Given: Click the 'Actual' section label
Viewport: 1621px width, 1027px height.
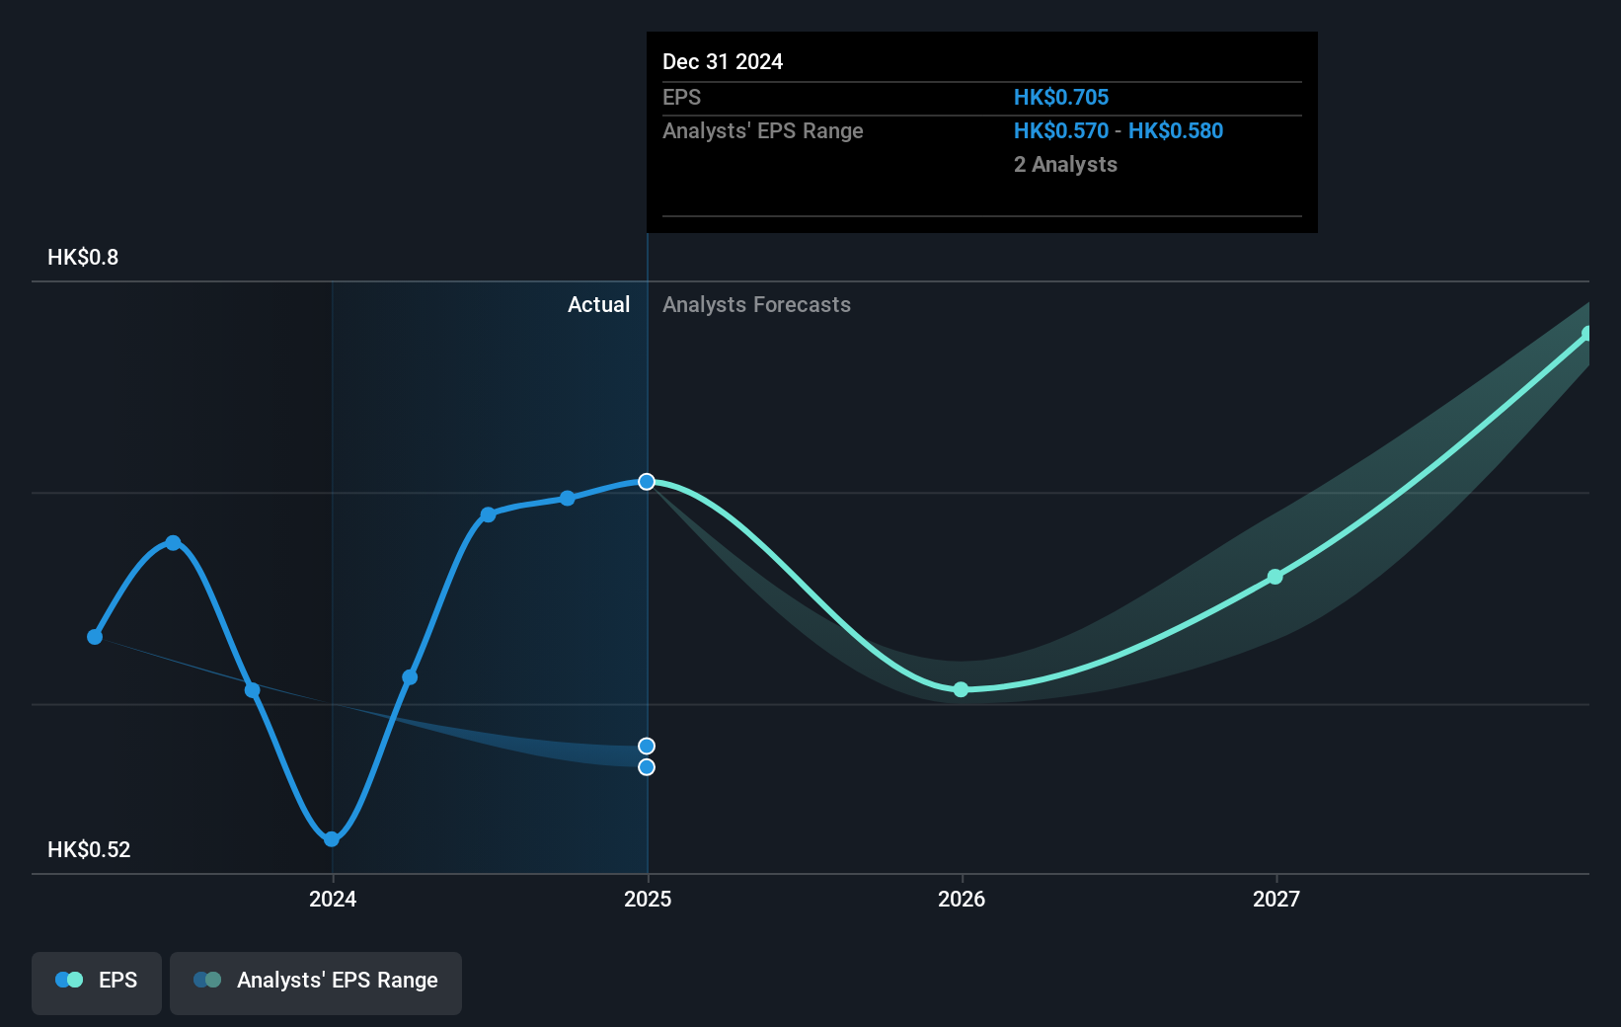Looking at the screenshot, I should pyautogui.click(x=598, y=305).
